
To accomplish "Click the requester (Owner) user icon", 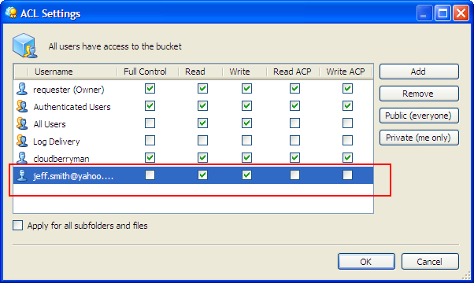I will click(22, 89).
